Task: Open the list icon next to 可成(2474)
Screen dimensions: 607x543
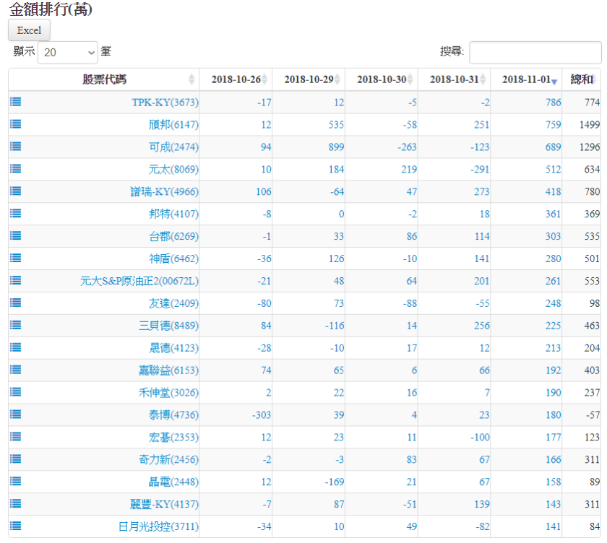Action: click(15, 147)
